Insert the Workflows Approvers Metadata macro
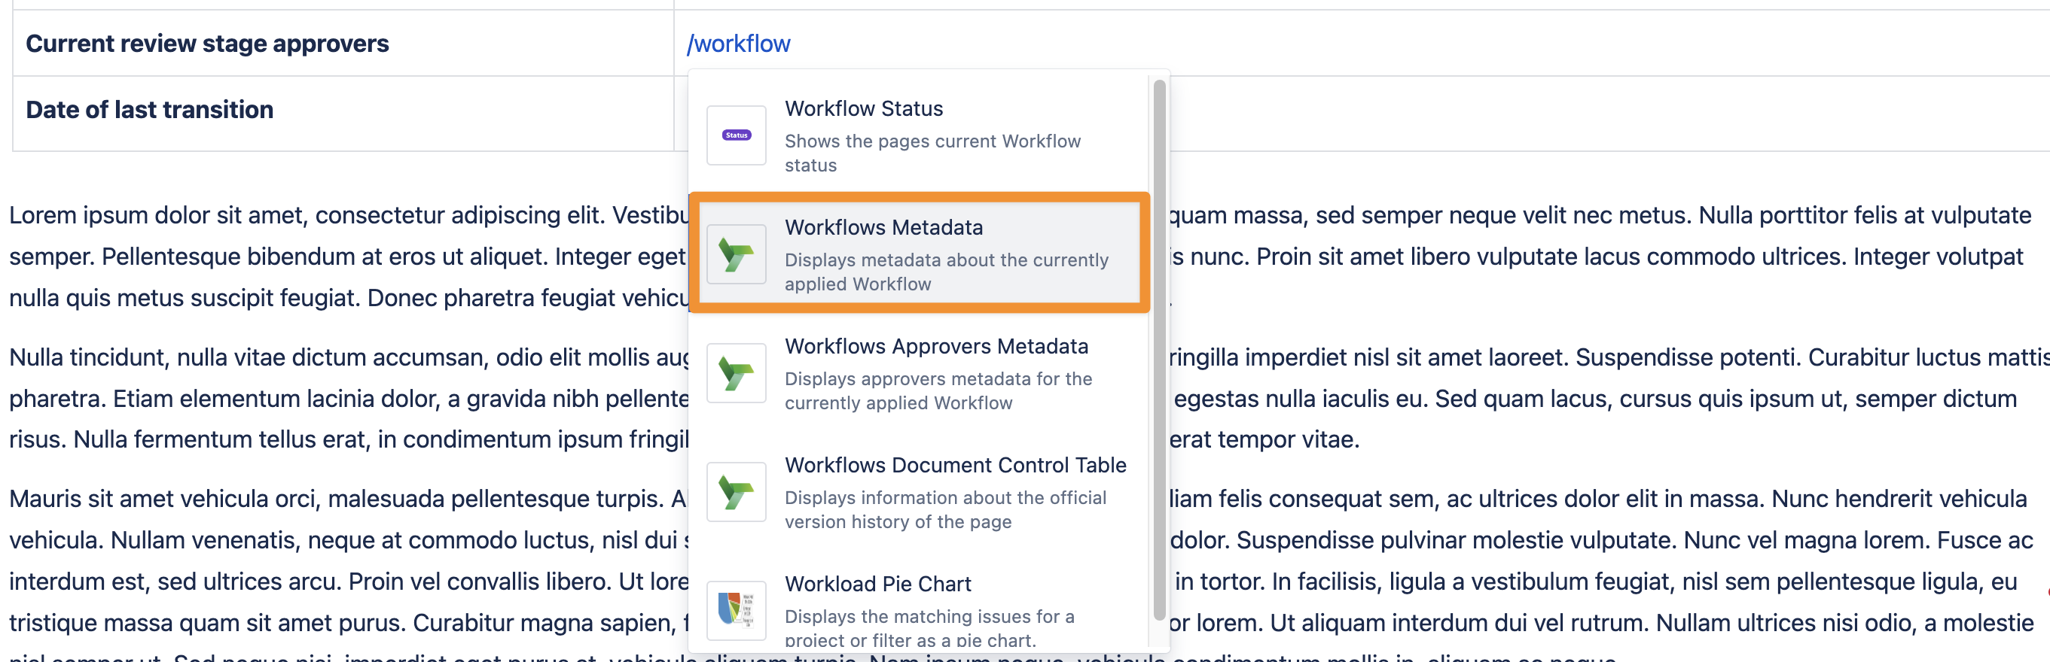 coord(936,347)
